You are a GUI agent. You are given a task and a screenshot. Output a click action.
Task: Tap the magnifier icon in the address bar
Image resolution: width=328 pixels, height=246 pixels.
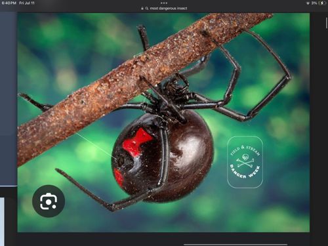click(x=147, y=9)
